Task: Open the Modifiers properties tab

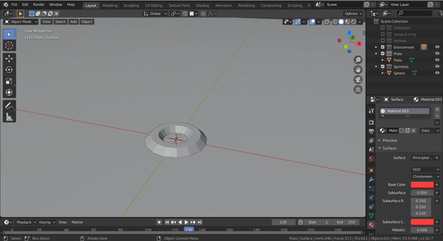Action: coord(371,179)
